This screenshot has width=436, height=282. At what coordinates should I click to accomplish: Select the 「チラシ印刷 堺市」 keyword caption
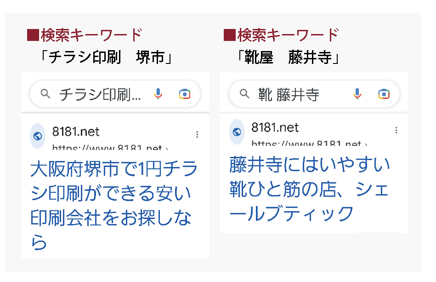pyautogui.click(x=106, y=58)
